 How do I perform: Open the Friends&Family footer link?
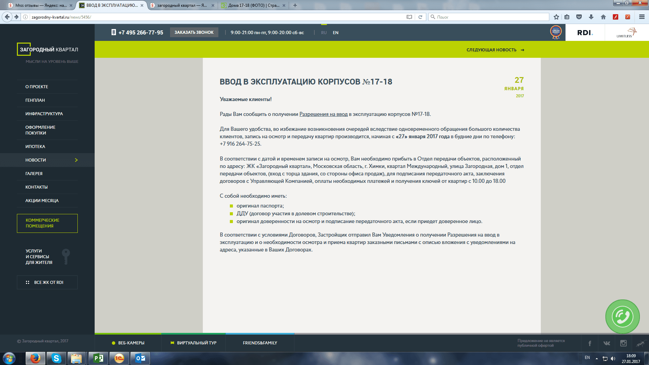coord(260,343)
